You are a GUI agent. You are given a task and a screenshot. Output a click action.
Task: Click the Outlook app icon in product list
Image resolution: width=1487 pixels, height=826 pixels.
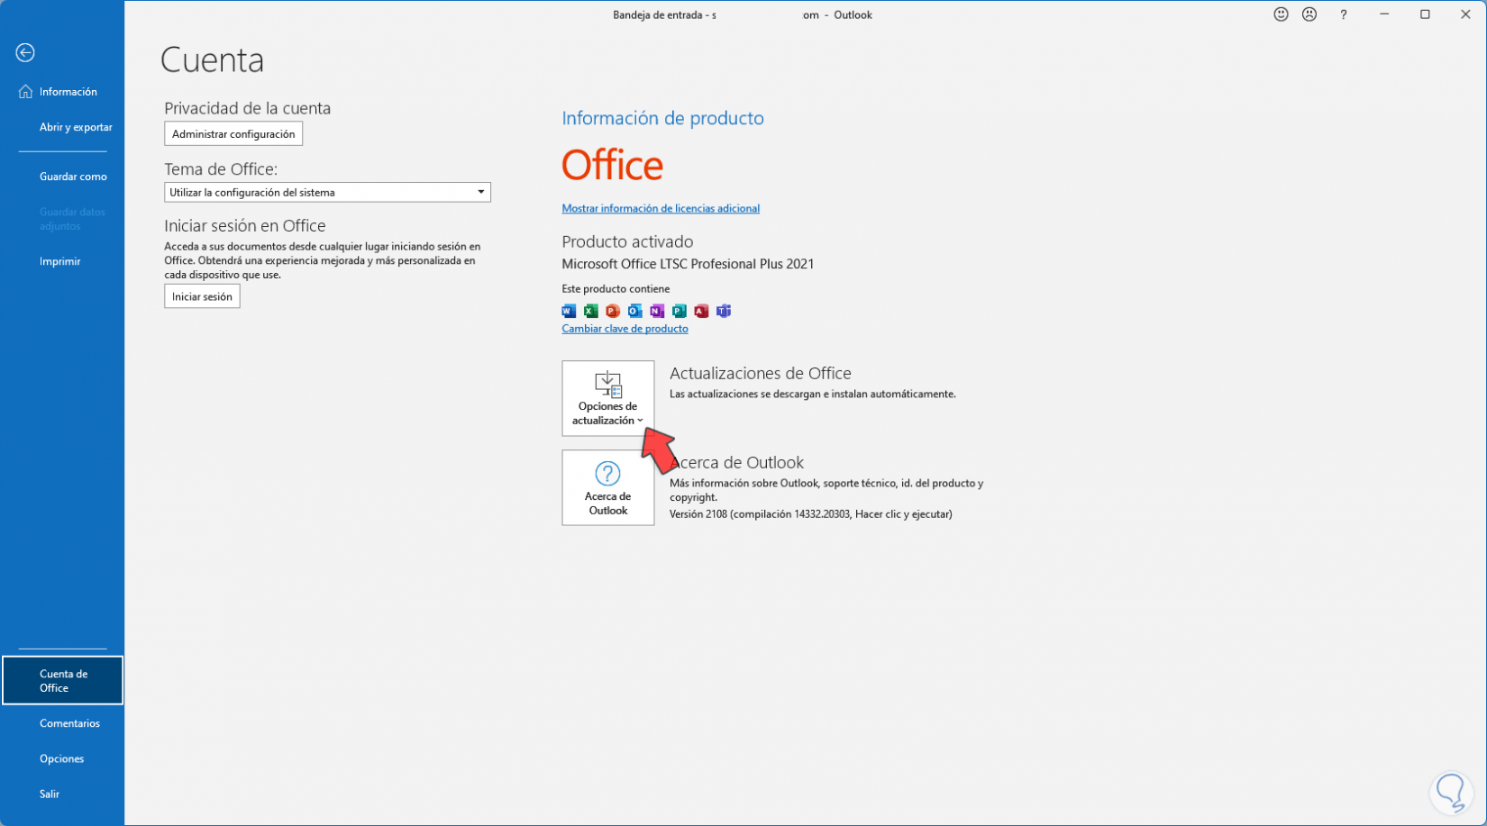click(x=635, y=311)
